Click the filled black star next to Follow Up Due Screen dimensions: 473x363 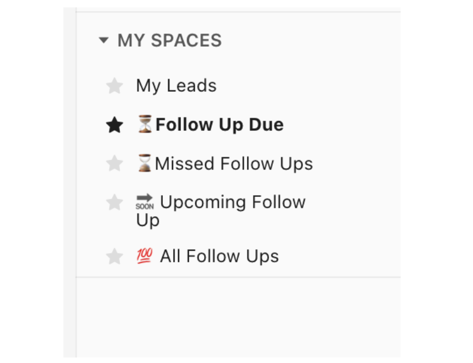pyautogui.click(x=114, y=124)
